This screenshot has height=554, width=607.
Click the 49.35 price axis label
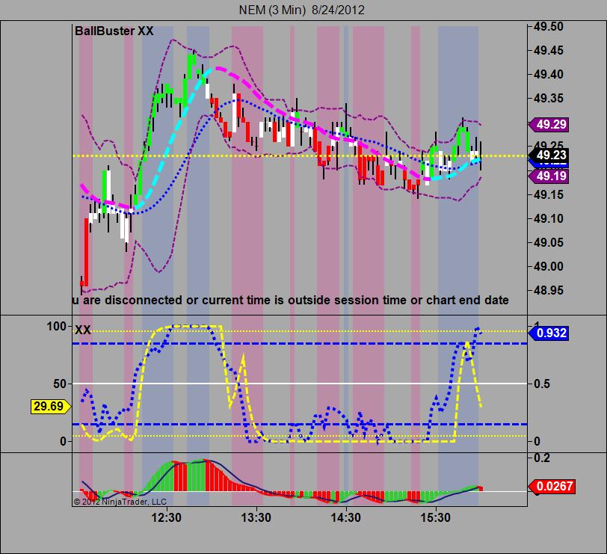click(x=549, y=99)
